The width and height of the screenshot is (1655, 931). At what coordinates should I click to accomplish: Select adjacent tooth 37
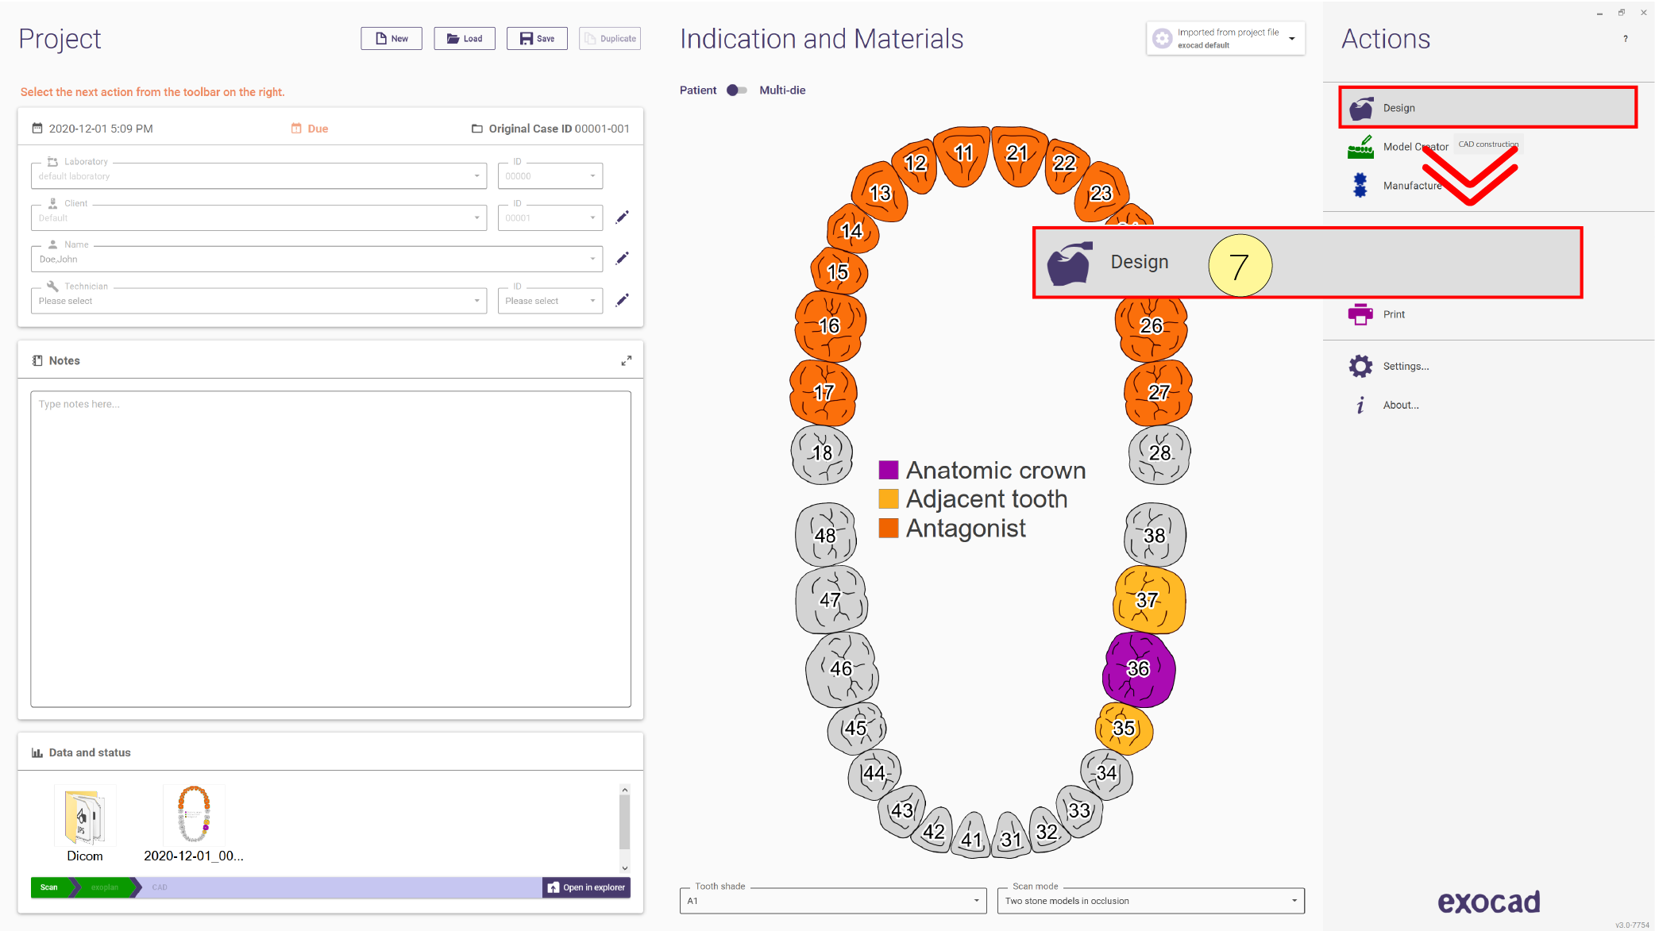(x=1148, y=600)
